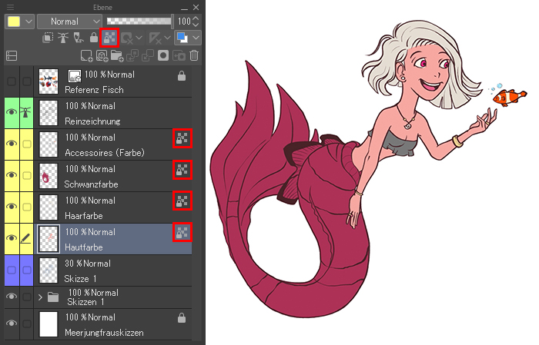This screenshot has height=345, width=539.
Task: Click the Referenz Fisch layer thumbnail
Action: 49,81
